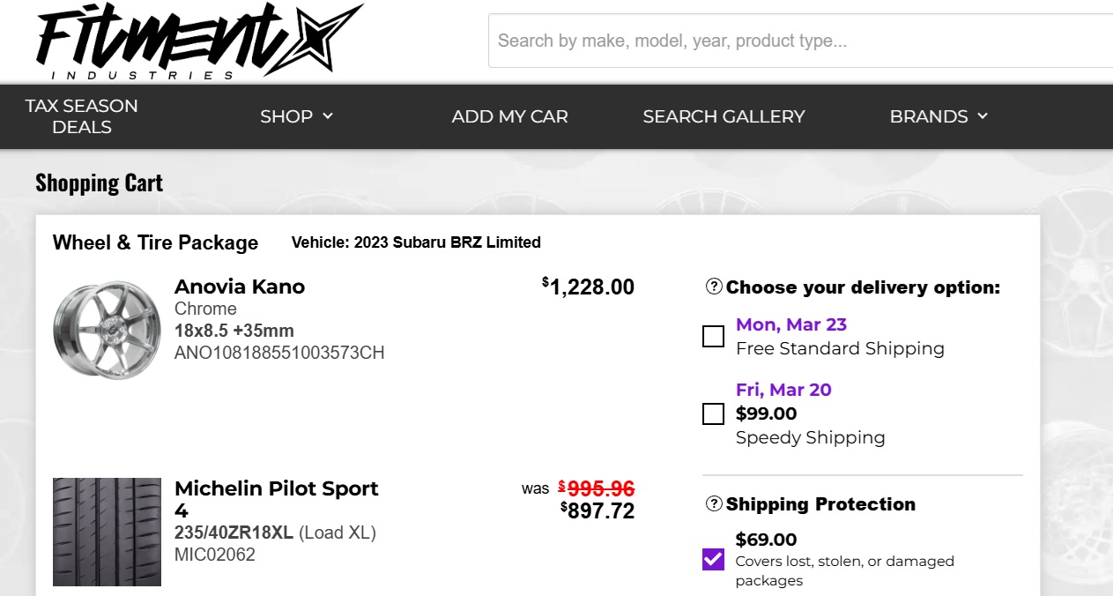
Task: Click the SHOP menu chevron arrow
Action: pyautogui.click(x=328, y=116)
